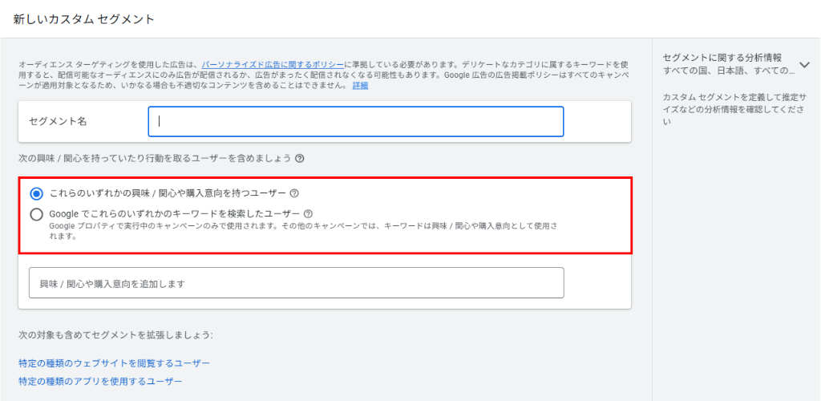Select radio Google でこれらのいずれかのキーワードを検索したユーザー
The width and height of the screenshot is (821, 401).
point(36,215)
